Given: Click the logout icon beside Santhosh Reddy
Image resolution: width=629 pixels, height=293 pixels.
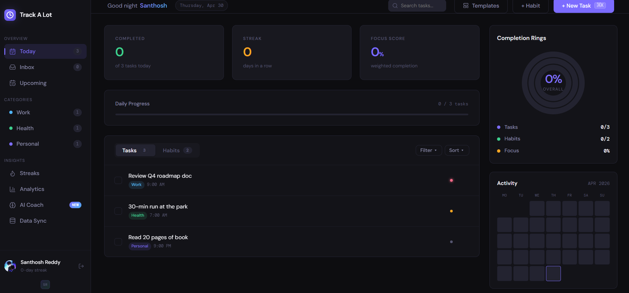Looking at the screenshot, I should point(81,266).
